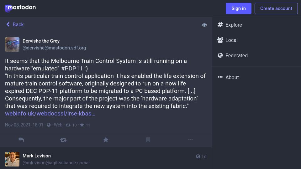Click the @dervishe@mastodon.sdf.org handle
The width and height of the screenshot is (301, 169).
coord(54,48)
